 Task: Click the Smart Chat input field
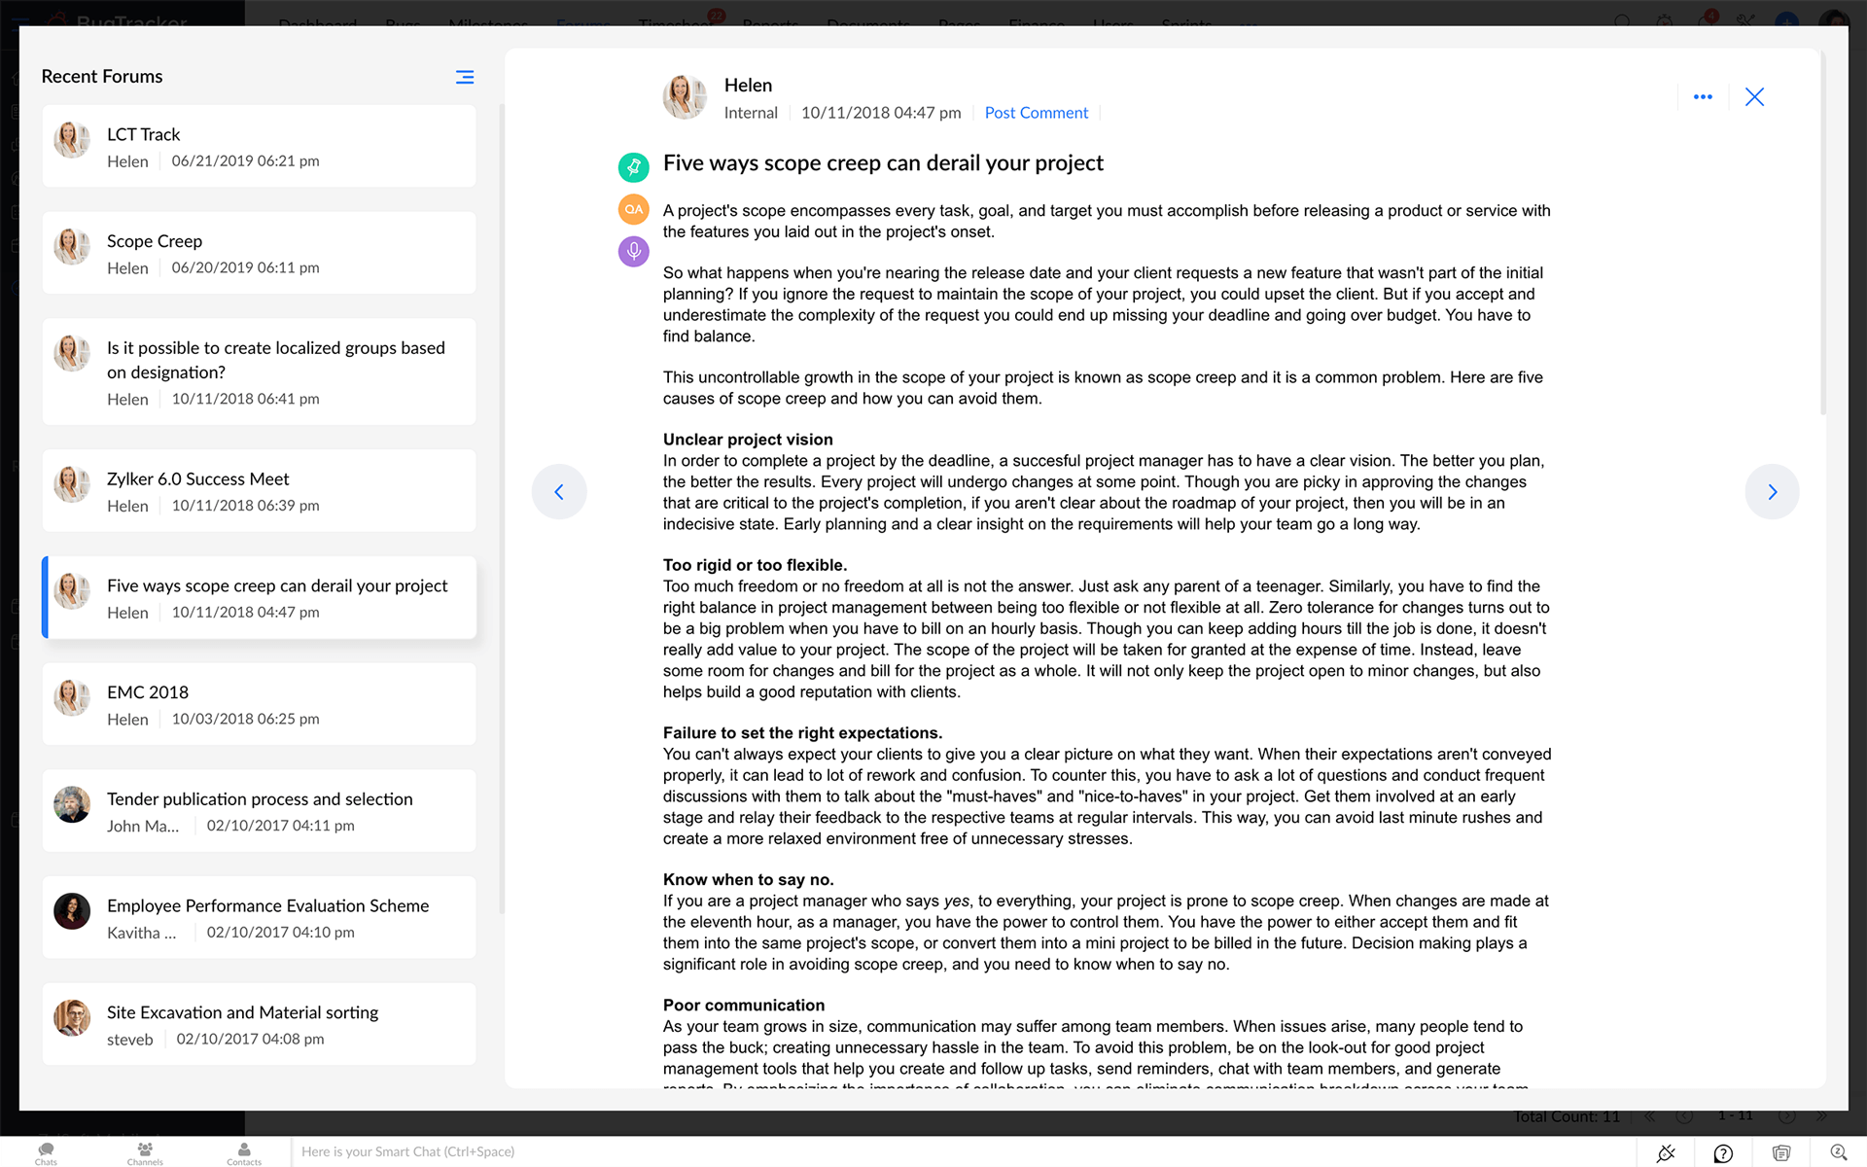(963, 1151)
